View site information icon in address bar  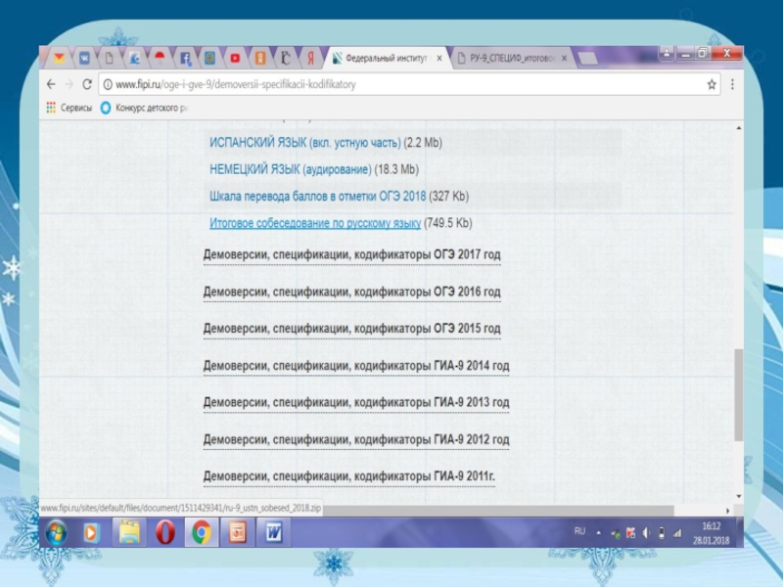[108, 84]
